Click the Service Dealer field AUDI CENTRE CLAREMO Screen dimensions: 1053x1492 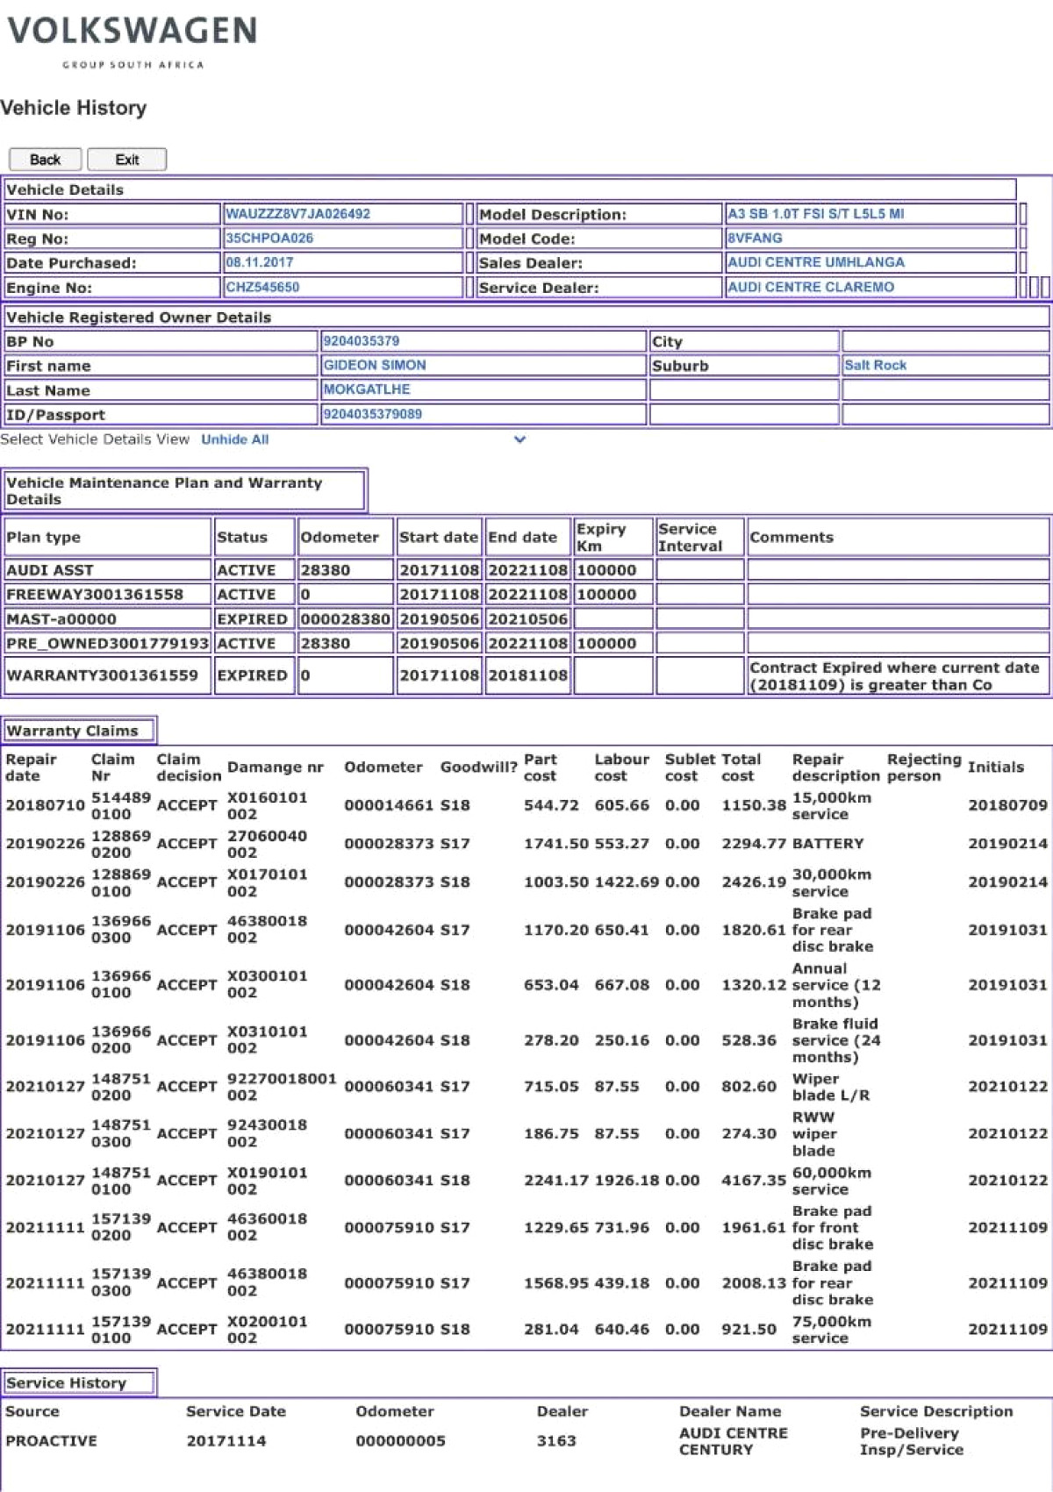pos(870,287)
